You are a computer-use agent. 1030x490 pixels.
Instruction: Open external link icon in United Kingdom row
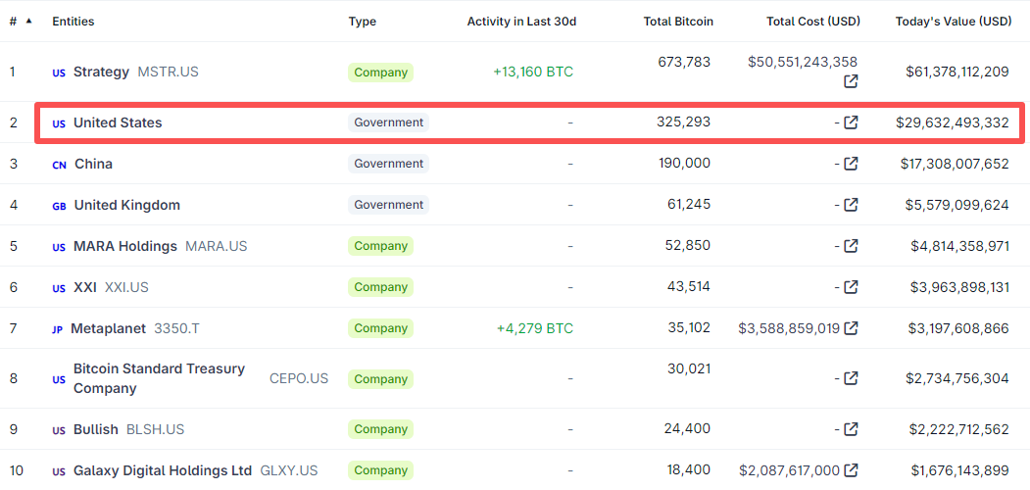pos(851,205)
